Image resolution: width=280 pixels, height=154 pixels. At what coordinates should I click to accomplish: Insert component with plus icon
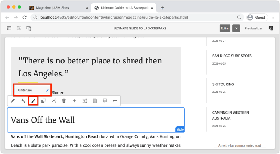[x=74, y=101]
